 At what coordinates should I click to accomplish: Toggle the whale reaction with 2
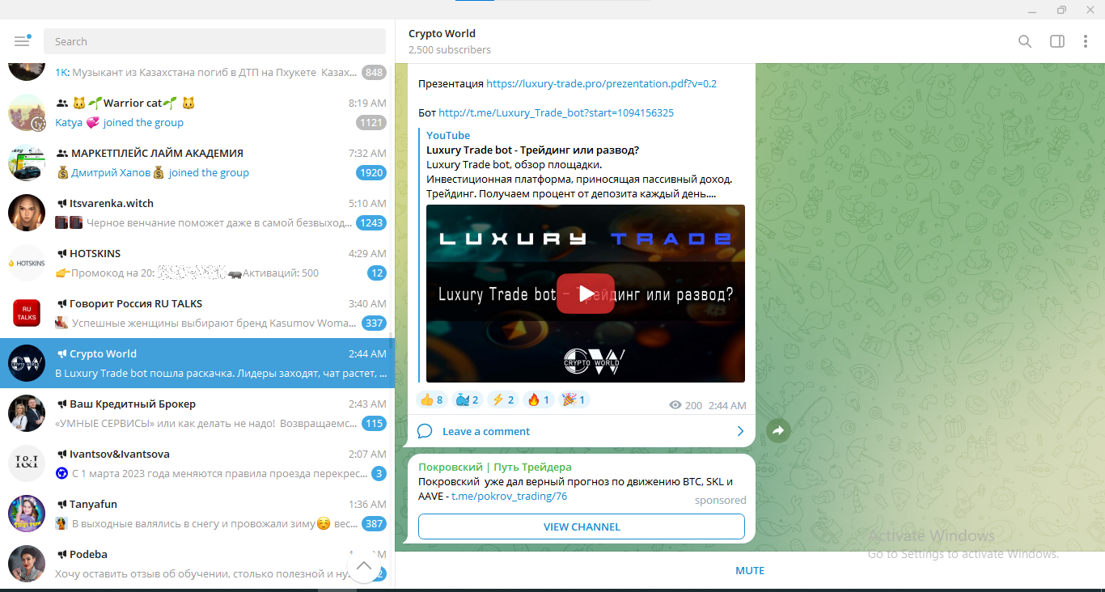point(468,400)
